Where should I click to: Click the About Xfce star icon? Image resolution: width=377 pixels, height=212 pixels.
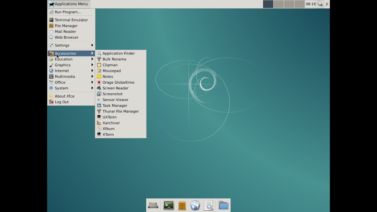(51, 96)
